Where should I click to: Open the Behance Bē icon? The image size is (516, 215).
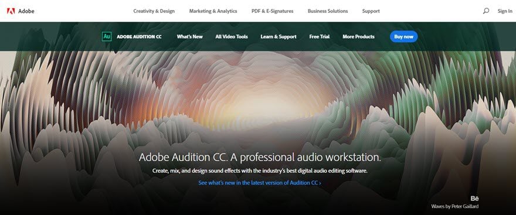pyautogui.click(x=474, y=199)
